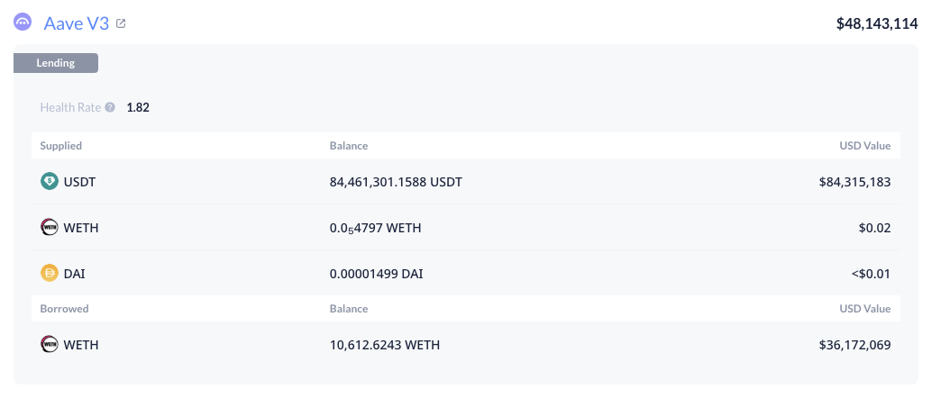Viewport: 941px width, 398px height.
Task: Open the Aave V3 title link
Action: 77,23
